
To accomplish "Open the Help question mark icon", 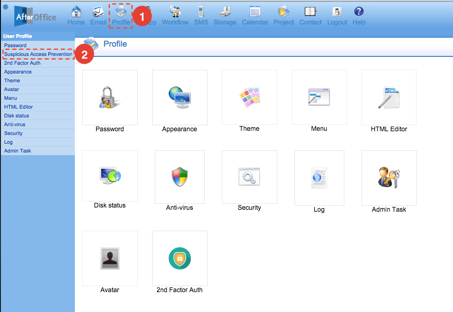I will (x=359, y=12).
